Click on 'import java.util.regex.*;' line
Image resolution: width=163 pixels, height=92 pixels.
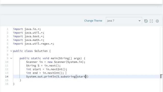[33, 44]
